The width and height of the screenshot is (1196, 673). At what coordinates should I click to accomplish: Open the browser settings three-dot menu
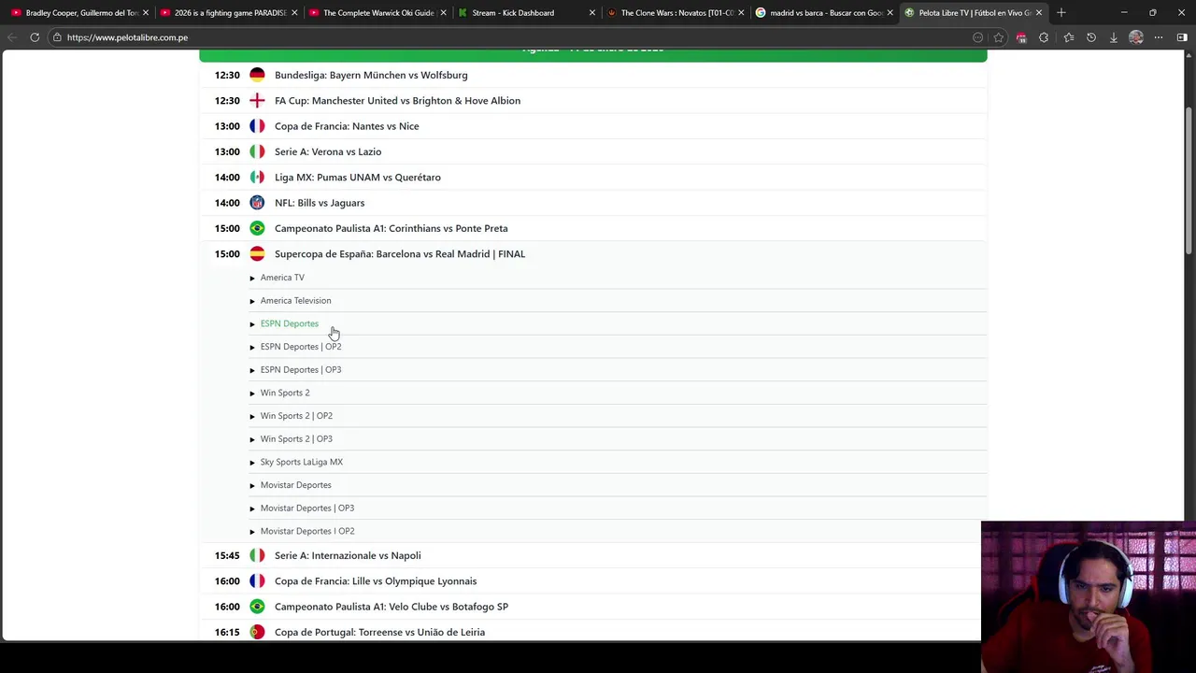[1159, 37]
